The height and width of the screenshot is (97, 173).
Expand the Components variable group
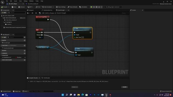(x=1, y=56)
